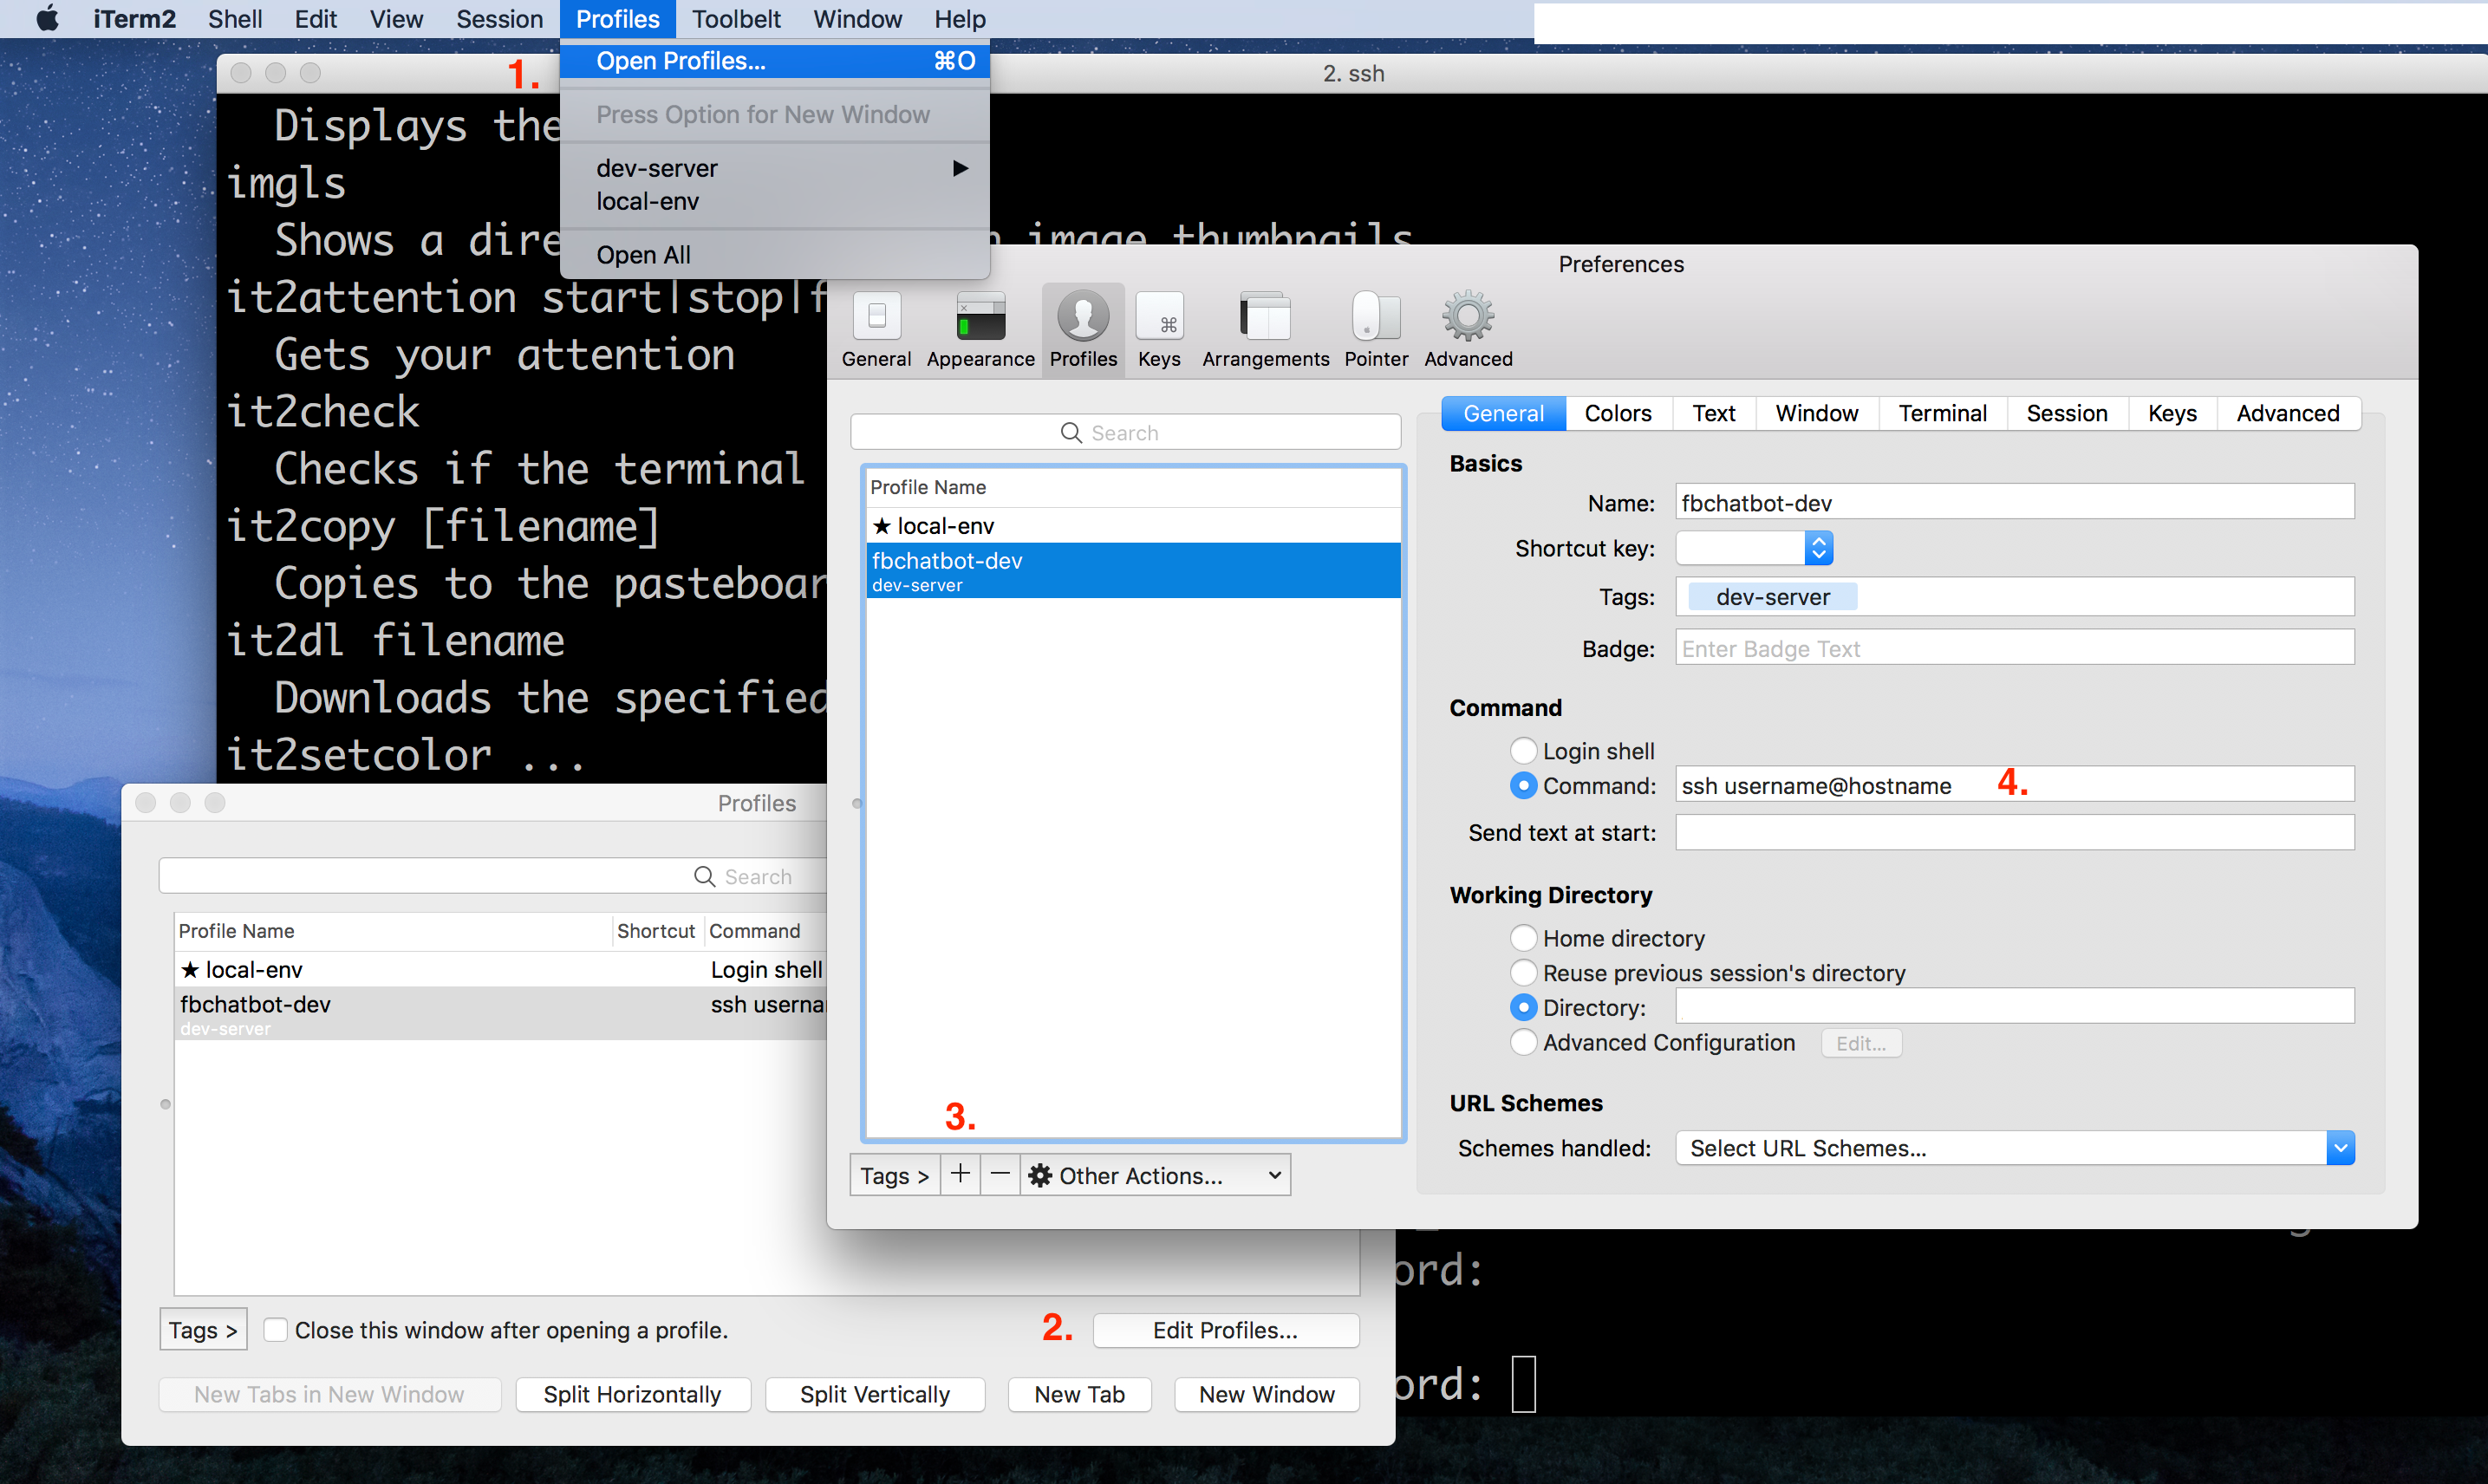The image size is (2488, 1484).
Task: Click search magnifier in Preferences profile search
Action: [x=1071, y=433]
